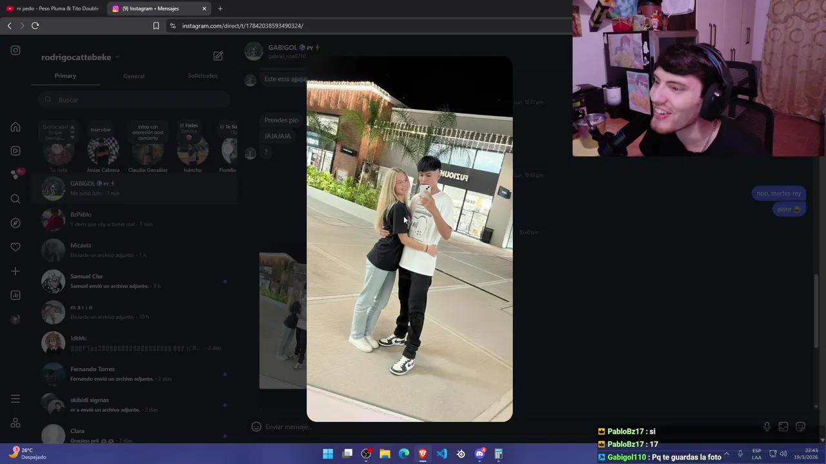Viewport: 826px width, 464px height.
Task: Open the Clara conversation
Action: click(x=134, y=434)
